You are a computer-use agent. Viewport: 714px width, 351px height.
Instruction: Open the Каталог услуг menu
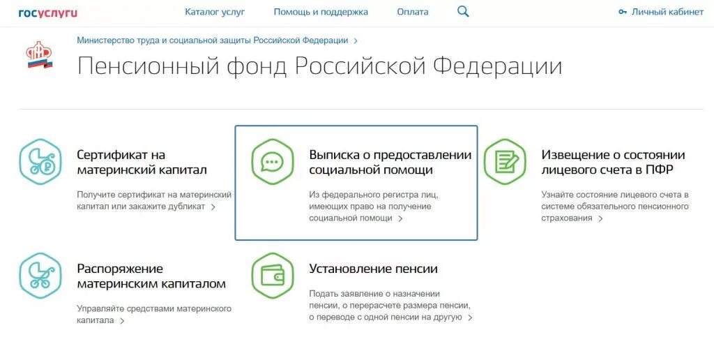point(215,13)
